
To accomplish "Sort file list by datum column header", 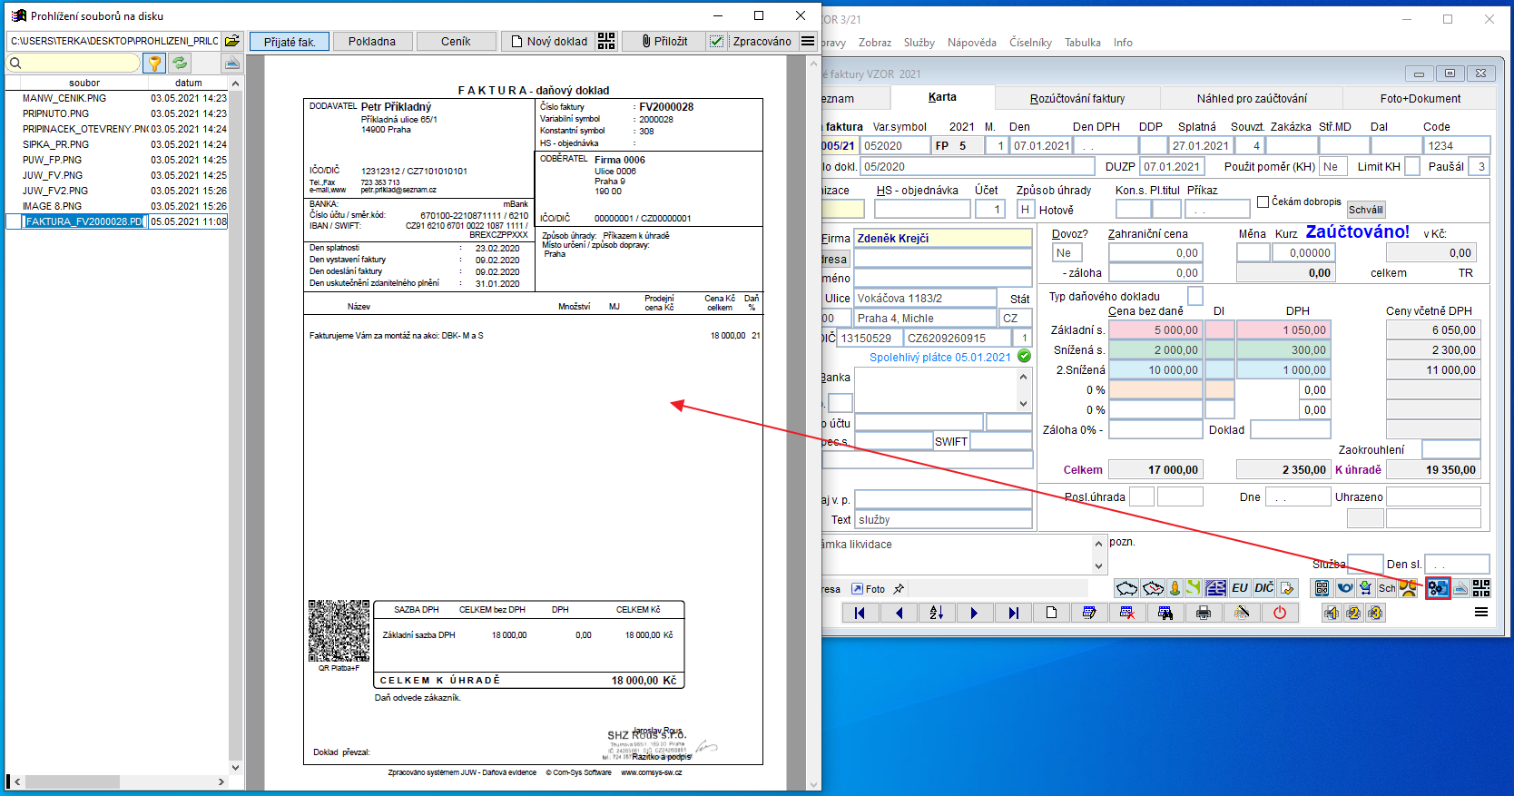I will point(189,83).
